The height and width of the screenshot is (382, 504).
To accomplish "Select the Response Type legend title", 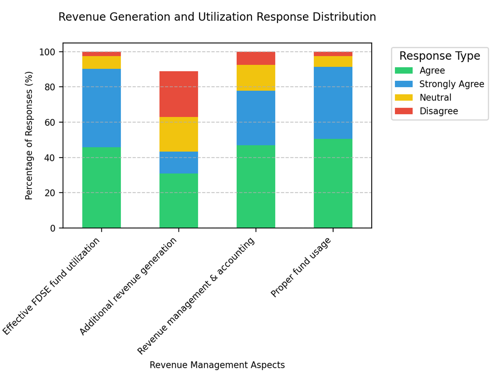I will (x=439, y=56).
